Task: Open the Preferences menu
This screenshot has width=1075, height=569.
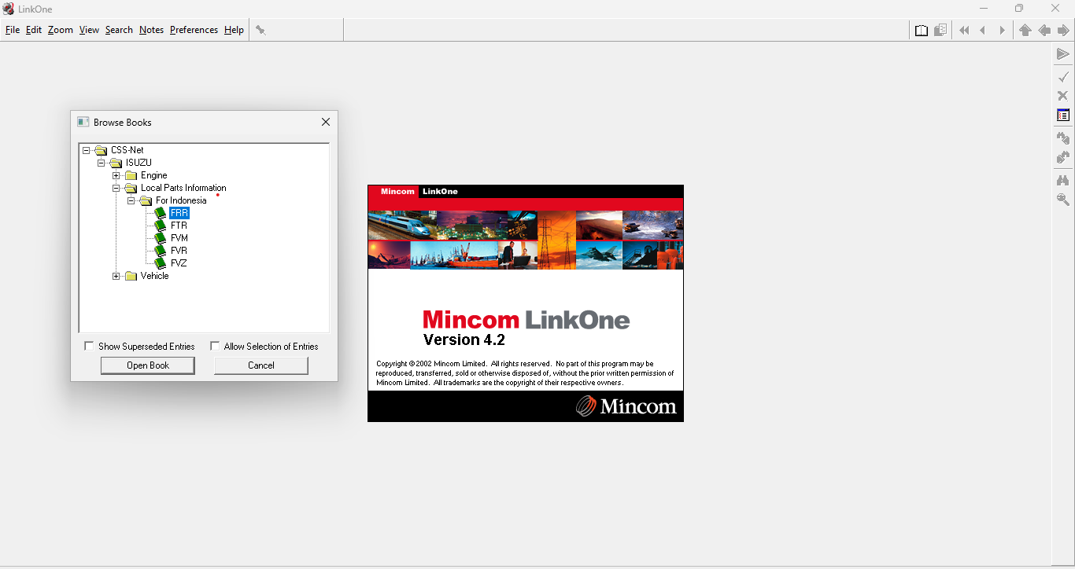Action: click(194, 30)
